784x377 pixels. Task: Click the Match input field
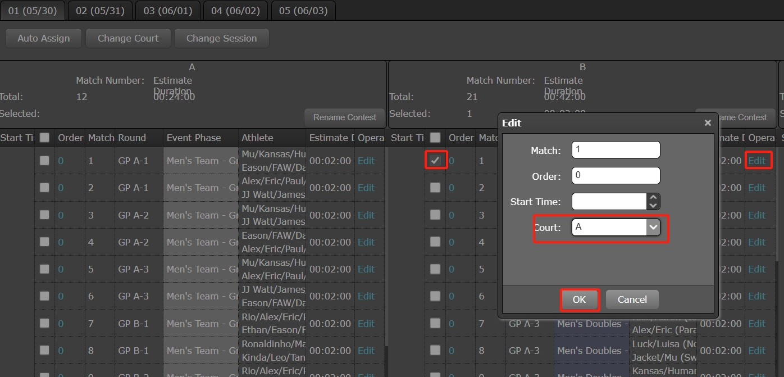tap(616, 150)
